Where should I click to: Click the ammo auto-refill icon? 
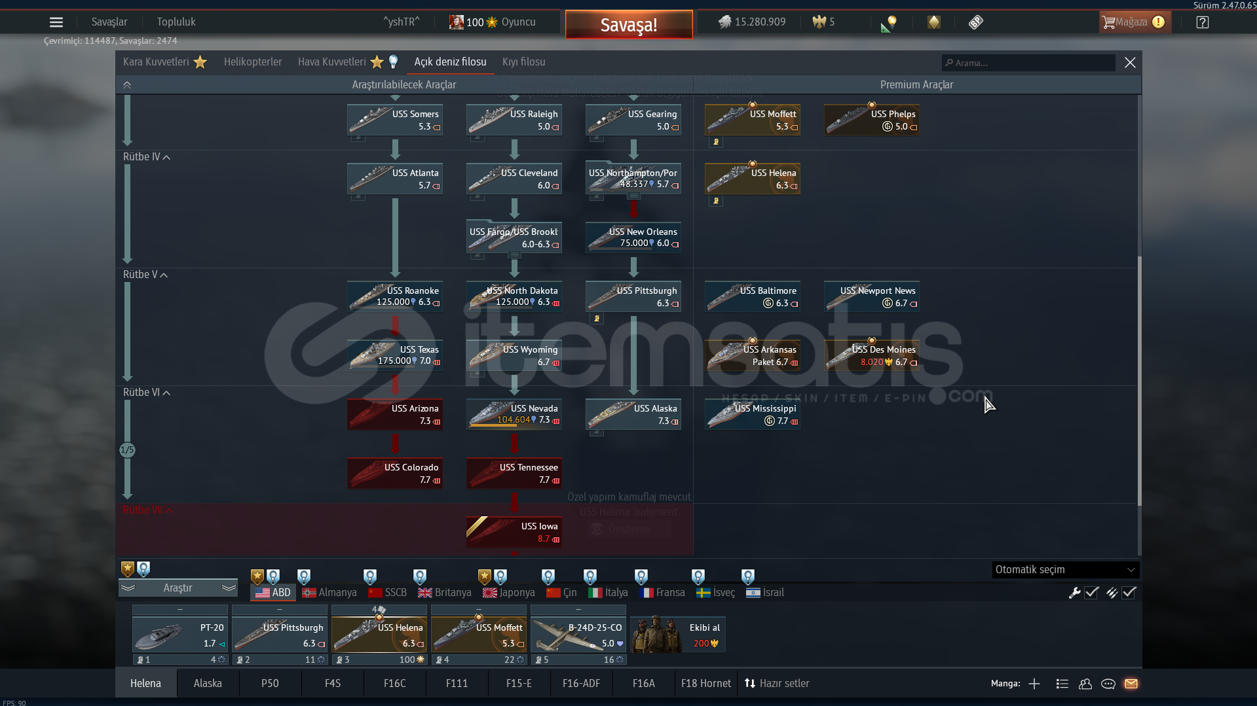[x=1112, y=593]
